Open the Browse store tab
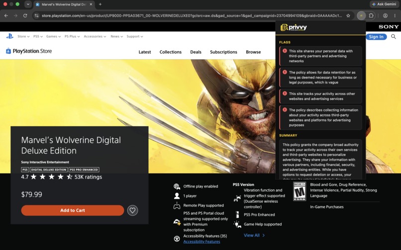Viewport: 401px width, 250px height. tap(253, 52)
